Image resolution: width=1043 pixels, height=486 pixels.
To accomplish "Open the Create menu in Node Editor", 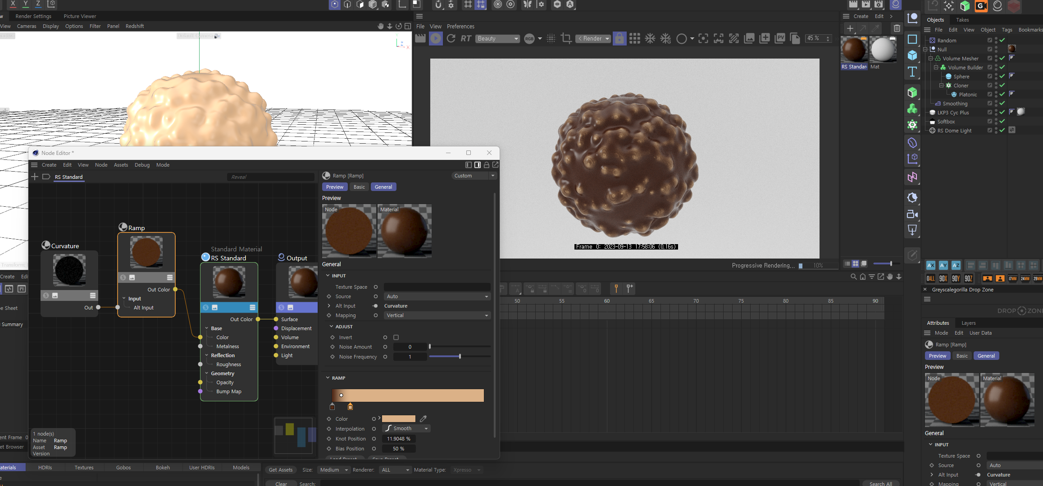I will [x=49, y=165].
